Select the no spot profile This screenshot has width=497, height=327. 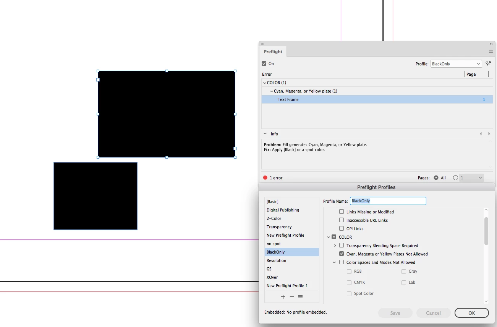(x=292, y=244)
